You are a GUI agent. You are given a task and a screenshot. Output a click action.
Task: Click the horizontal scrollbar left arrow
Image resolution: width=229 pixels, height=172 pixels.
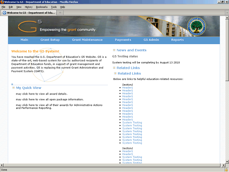1,165
